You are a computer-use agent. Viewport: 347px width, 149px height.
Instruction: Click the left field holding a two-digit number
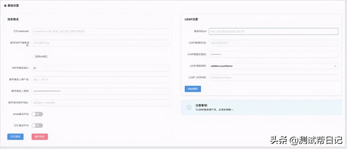[x=100, y=68]
